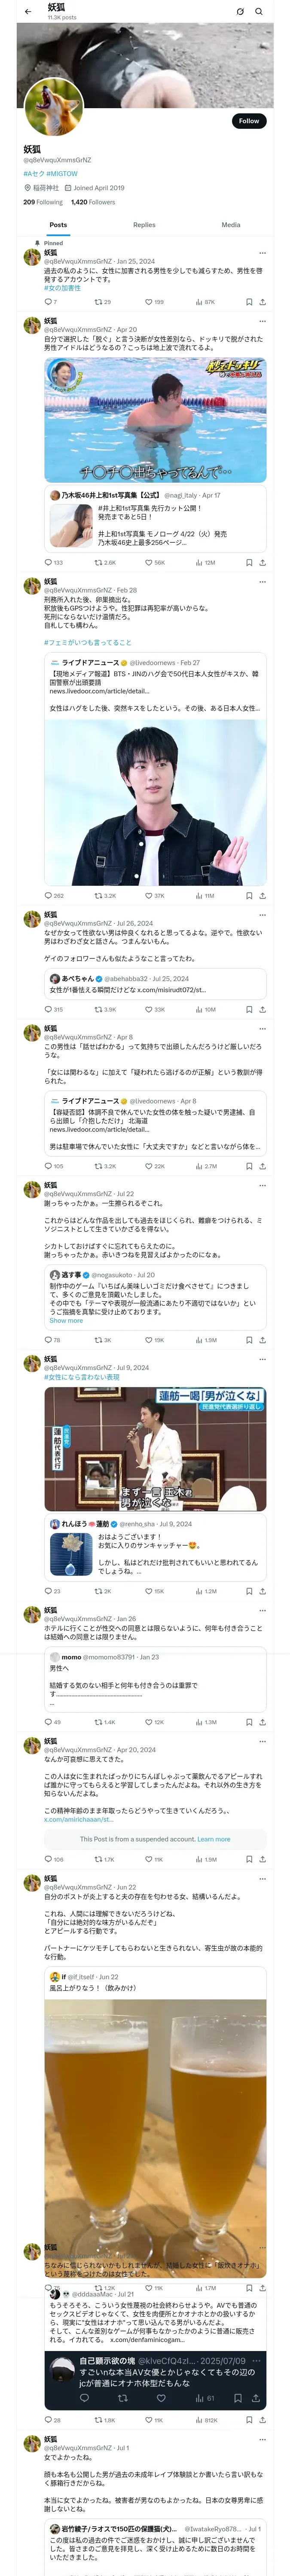The height and width of the screenshot is (2576, 290).
Task: Switch to the Replies tab
Action: 144,225
